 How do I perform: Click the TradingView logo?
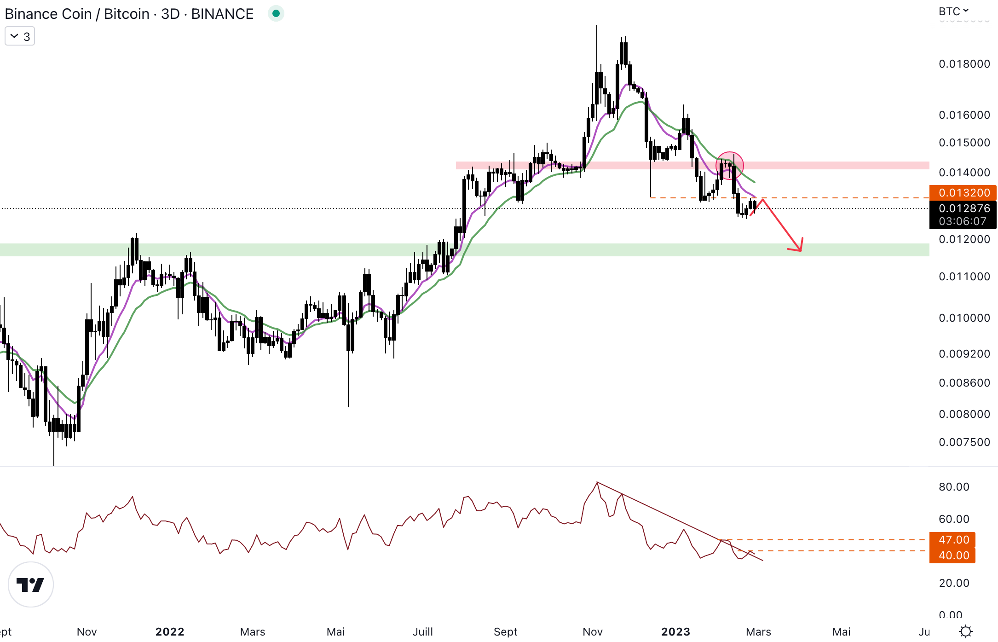[31, 584]
